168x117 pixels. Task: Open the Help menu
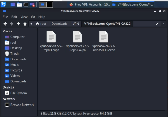click(42, 17)
